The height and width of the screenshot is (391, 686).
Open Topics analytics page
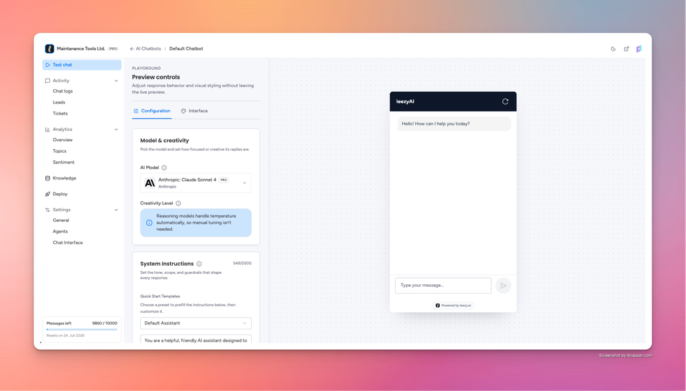click(60, 151)
